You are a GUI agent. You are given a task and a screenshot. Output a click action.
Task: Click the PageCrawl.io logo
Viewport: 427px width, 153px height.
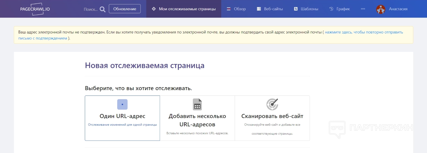(x=35, y=9)
